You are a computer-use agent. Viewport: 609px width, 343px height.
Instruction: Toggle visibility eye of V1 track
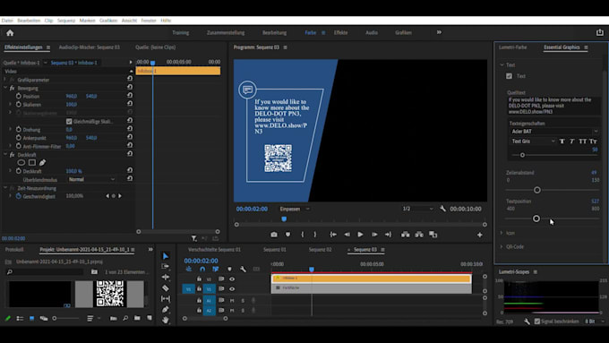pos(232,289)
